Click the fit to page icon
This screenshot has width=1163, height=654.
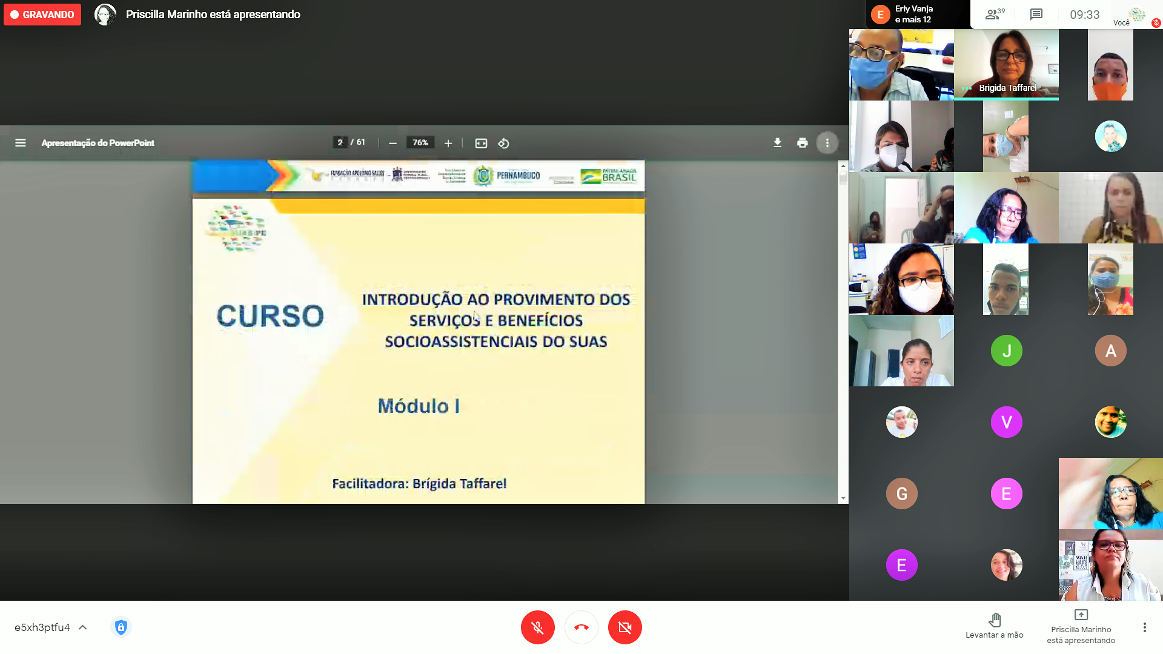point(481,144)
